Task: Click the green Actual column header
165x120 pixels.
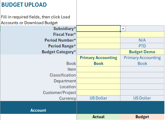Action: 99,117
